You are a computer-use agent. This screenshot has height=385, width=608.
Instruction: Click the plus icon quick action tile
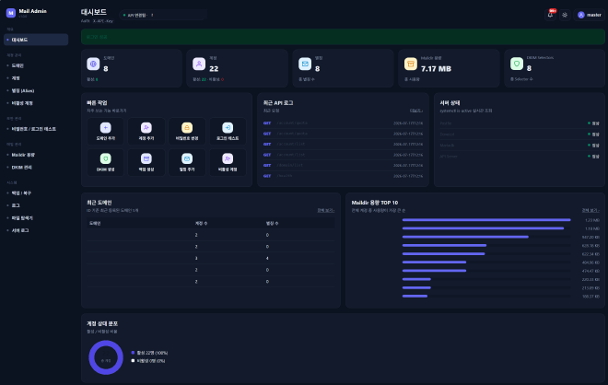105,132
